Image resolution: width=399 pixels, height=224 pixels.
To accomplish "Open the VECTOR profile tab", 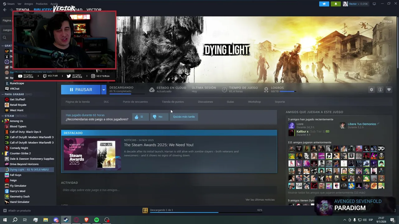I will point(94,10).
